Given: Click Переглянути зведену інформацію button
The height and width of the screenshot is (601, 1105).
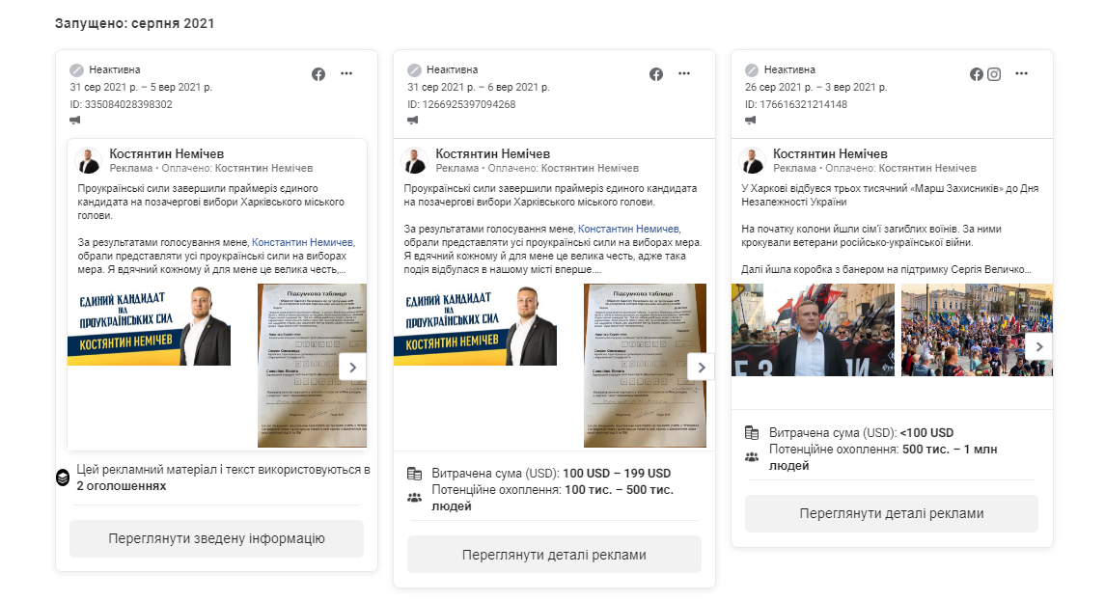Looking at the screenshot, I should click(216, 538).
